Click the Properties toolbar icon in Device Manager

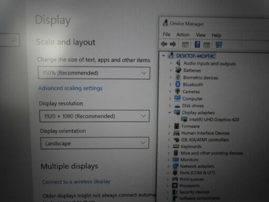[185, 45]
